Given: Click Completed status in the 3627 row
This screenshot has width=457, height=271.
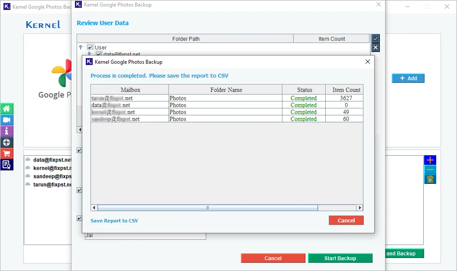Looking at the screenshot, I should coord(304,98).
